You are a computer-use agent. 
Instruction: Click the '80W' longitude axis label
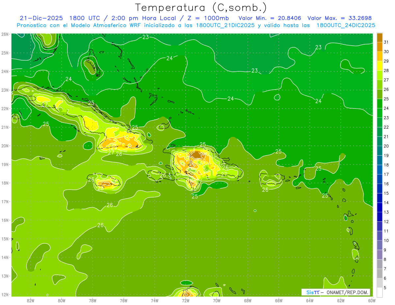click(x=62, y=300)
